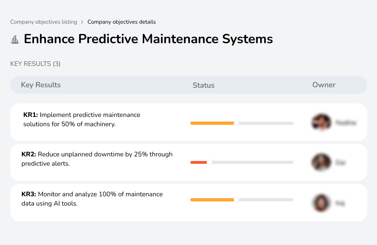Click the blurred owner name in KR1 row
This screenshot has width=377, height=245.
(x=346, y=123)
